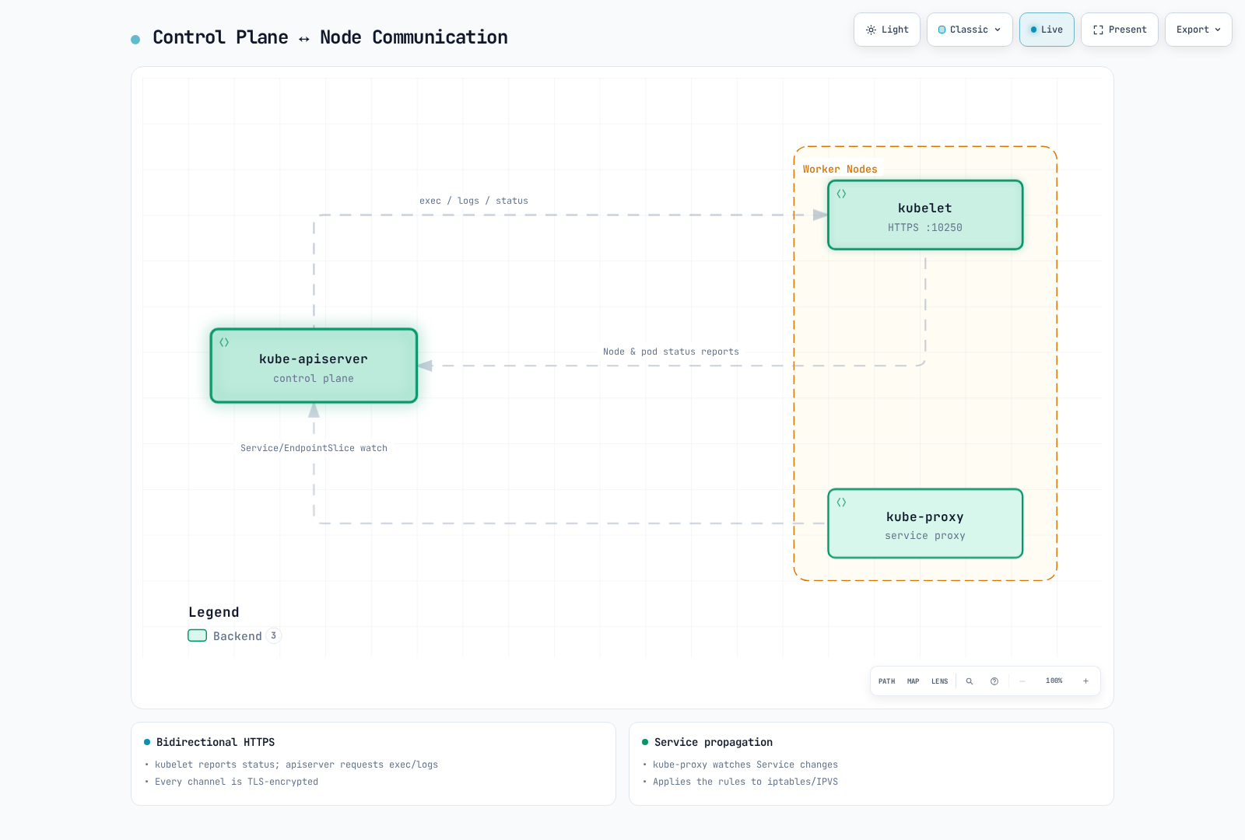Switch to LENS mode
Image resolution: width=1245 pixels, height=840 pixels.
pos(940,681)
